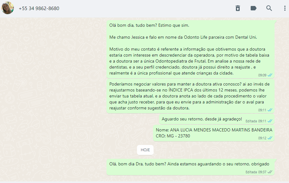
Task: Select the message introducing Jessica from Odonto Life
Action: click(191, 49)
